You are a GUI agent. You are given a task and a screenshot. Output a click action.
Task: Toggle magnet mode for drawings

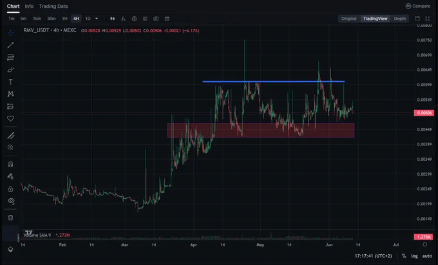10,164
